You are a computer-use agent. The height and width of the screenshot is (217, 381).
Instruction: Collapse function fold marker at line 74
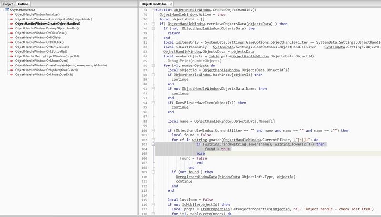[153, 10]
